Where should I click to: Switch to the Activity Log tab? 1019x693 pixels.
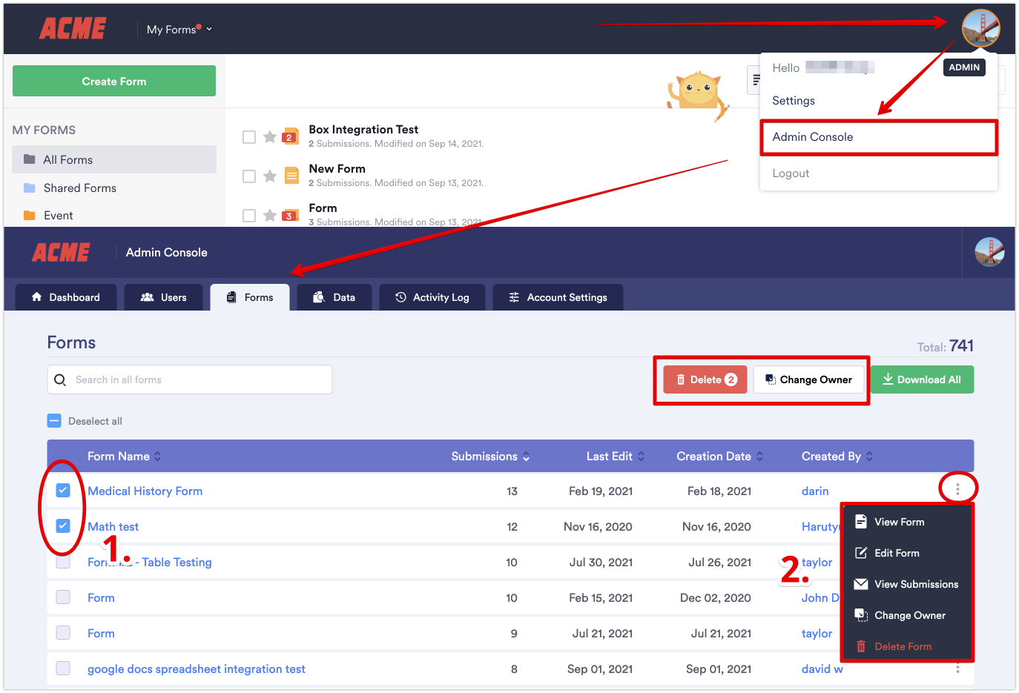[x=432, y=297]
